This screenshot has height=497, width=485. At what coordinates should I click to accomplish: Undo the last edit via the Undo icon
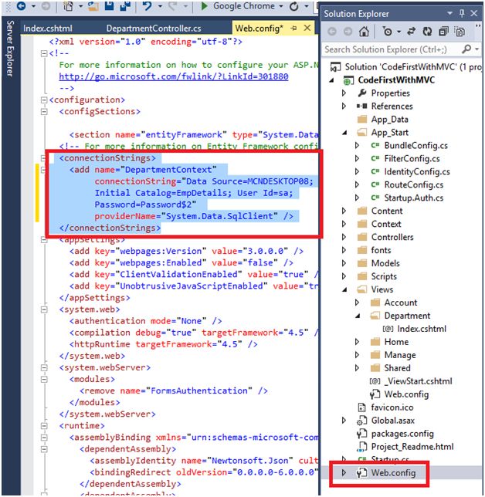coord(148,5)
